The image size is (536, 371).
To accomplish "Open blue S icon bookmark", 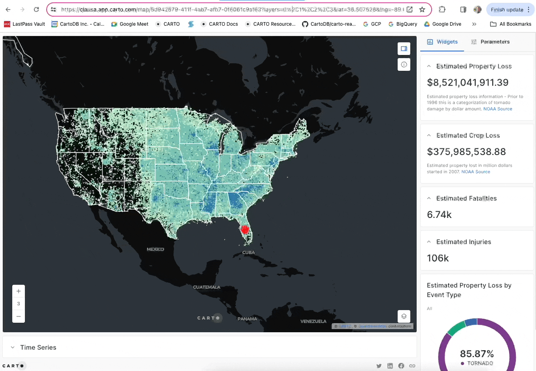I will [x=191, y=24].
